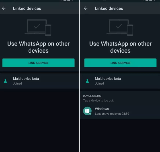The width and height of the screenshot is (160, 152).
Task: Click the Windows logo device icon
Action: pos(87,111)
